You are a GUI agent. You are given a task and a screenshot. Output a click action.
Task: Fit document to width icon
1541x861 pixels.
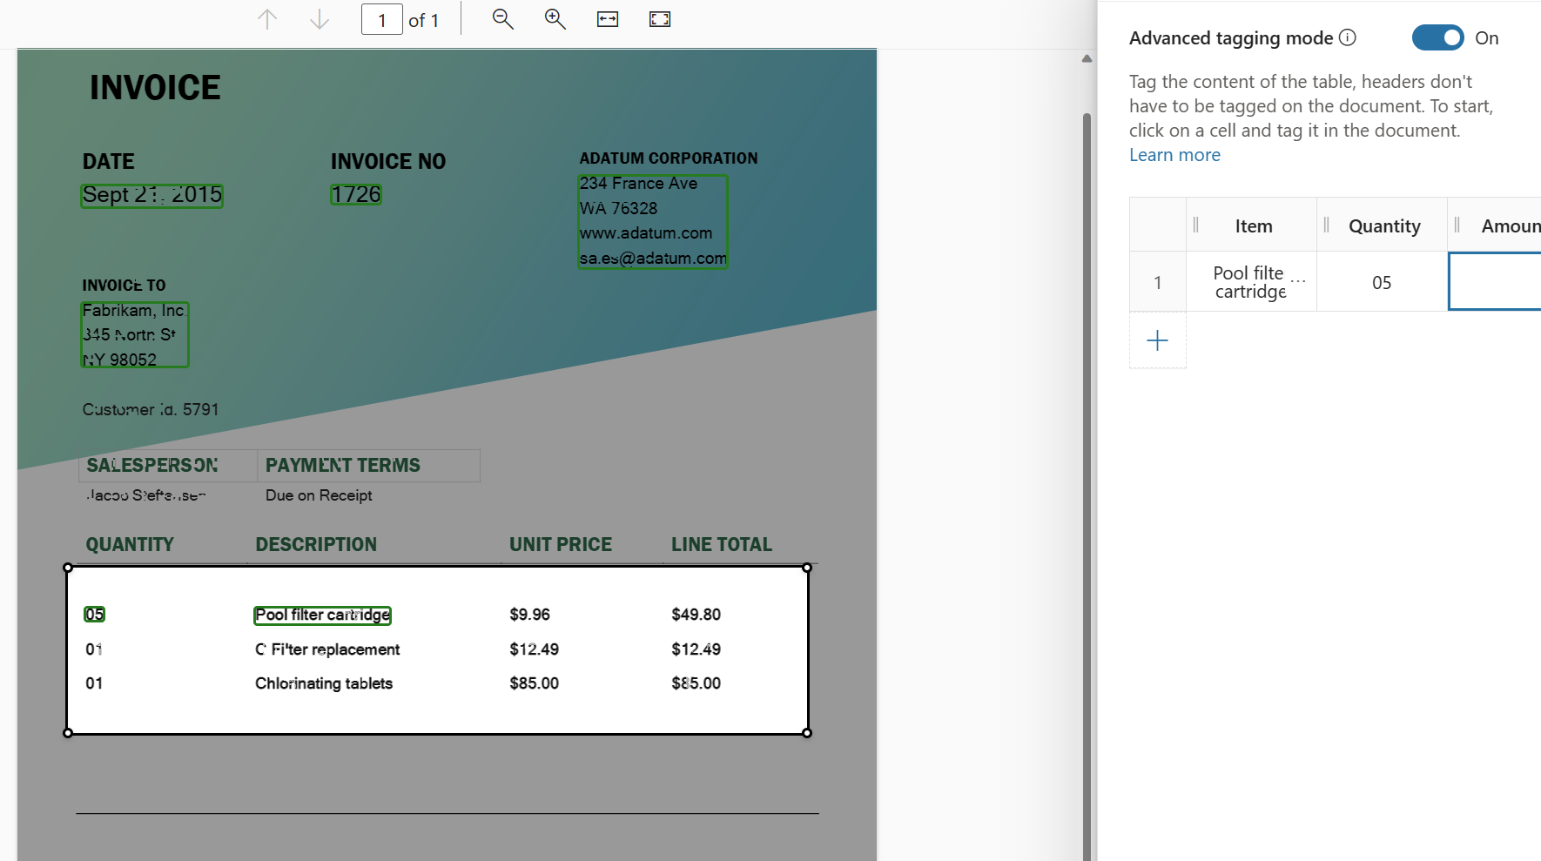tap(608, 19)
